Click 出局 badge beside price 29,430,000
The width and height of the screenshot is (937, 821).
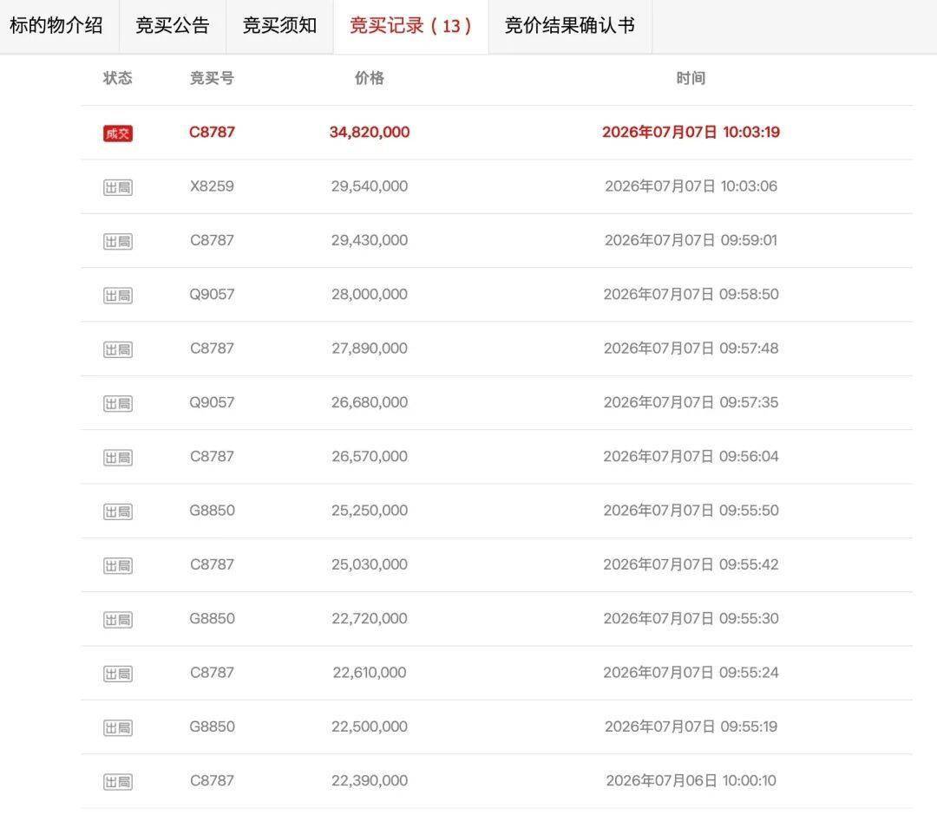[x=118, y=241]
